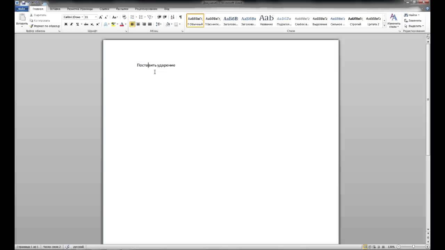The width and height of the screenshot is (445, 250).
Task: Click the Paste (Вставить) icon
Action: (x=22, y=17)
